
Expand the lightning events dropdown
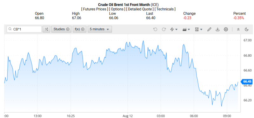(x=174, y=29)
